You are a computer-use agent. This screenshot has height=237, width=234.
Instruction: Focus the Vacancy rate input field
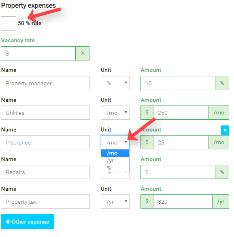pos(38,53)
